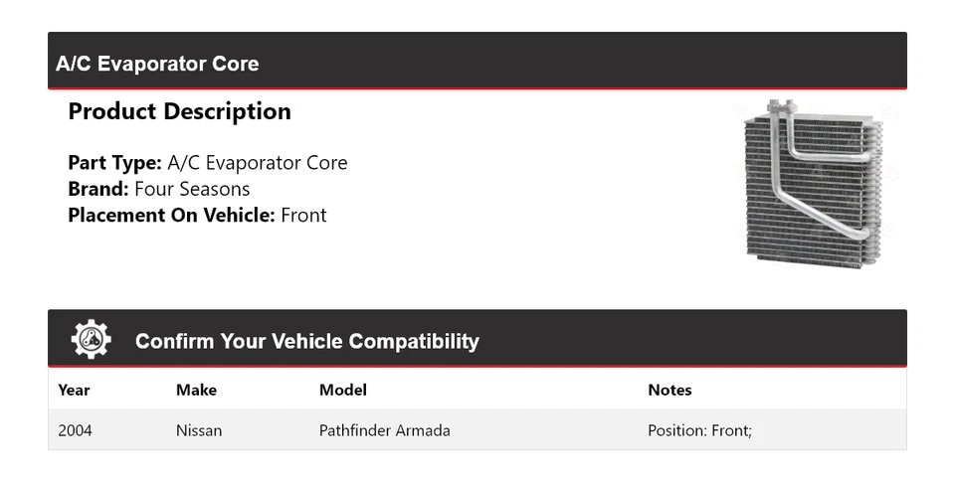
Task: Select the 2004 year cell
Action: pos(76,430)
